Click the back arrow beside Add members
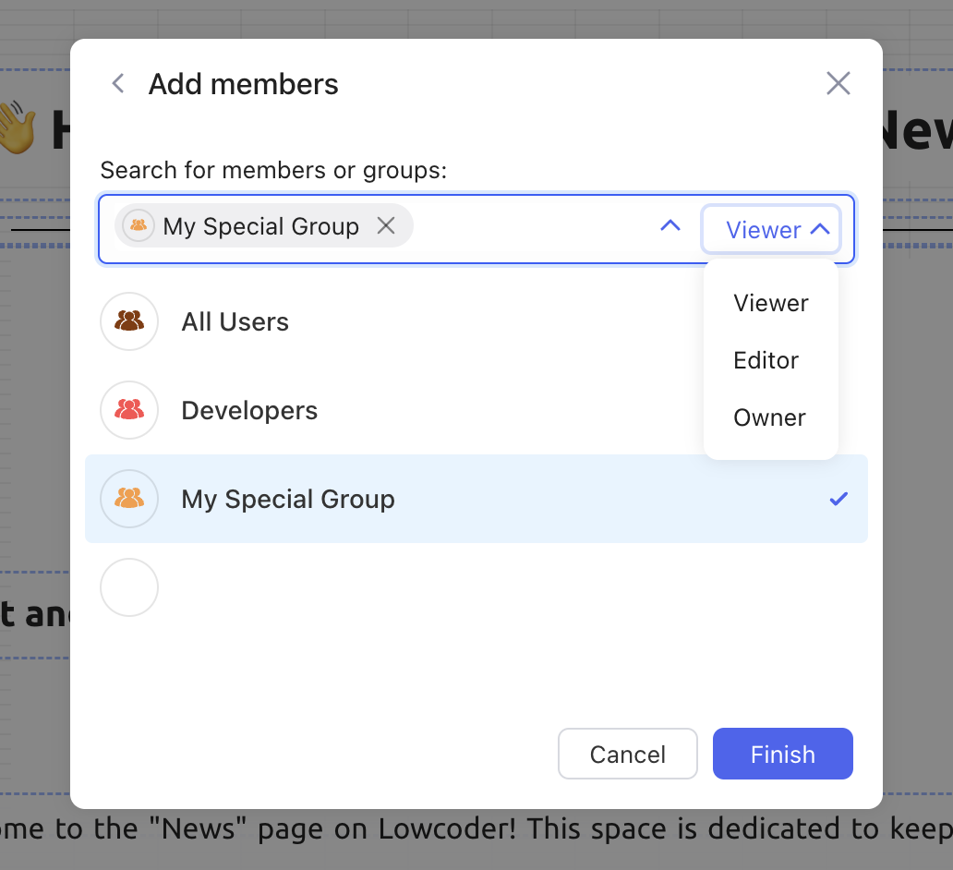This screenshot has height=870, width=953. tap(118, 84)
